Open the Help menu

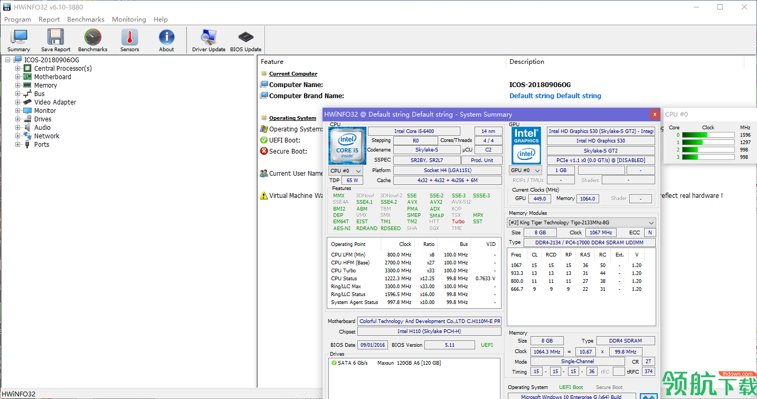tap(160, 19)
